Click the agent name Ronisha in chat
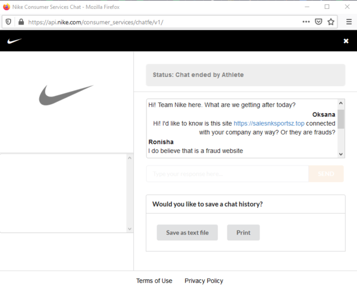Image resolution: width=357 pixels, height=290 pixels. pyautogui.click(x=161, y=142)
